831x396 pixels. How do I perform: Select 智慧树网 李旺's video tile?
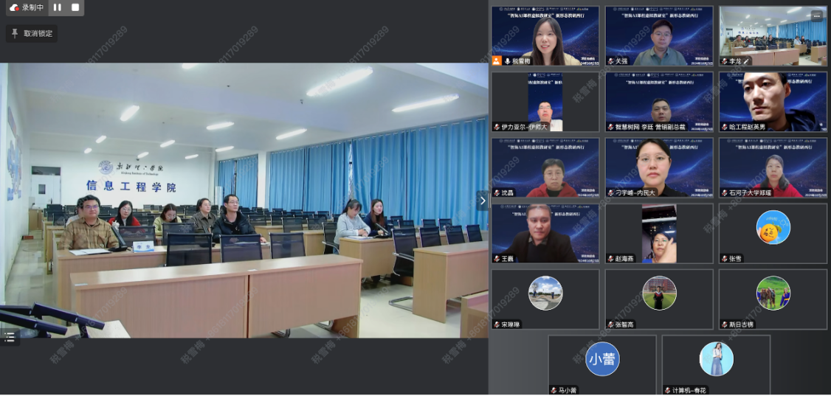click(659, 102)
